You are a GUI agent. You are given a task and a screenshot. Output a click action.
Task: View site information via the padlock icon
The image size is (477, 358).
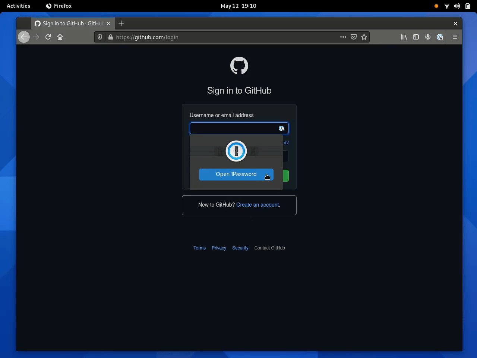coord(110,37)
